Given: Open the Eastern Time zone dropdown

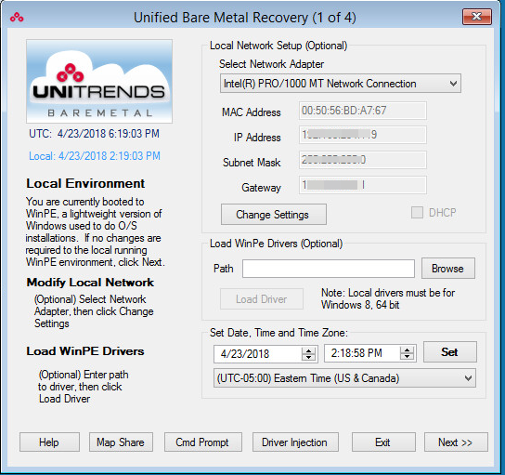Looking at the screenshot, I should (344, 378).
